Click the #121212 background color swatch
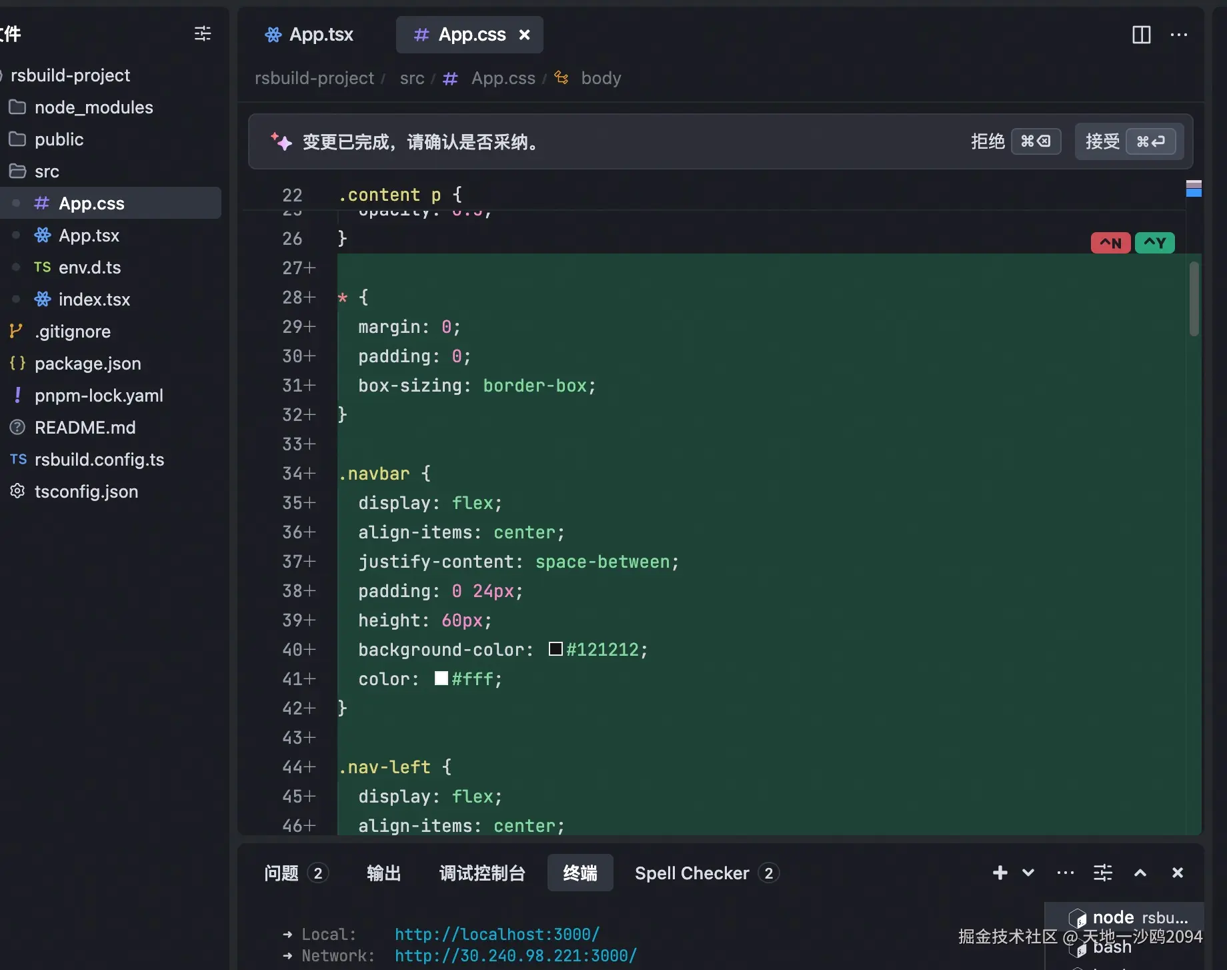The height and width of the screenshot is (970, 1227). point(555,649)
